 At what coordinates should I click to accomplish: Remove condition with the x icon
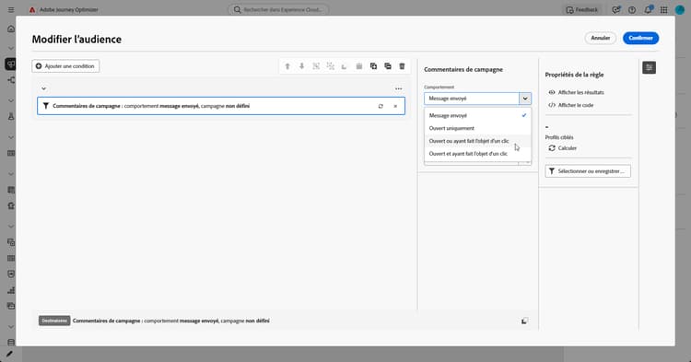395,106
